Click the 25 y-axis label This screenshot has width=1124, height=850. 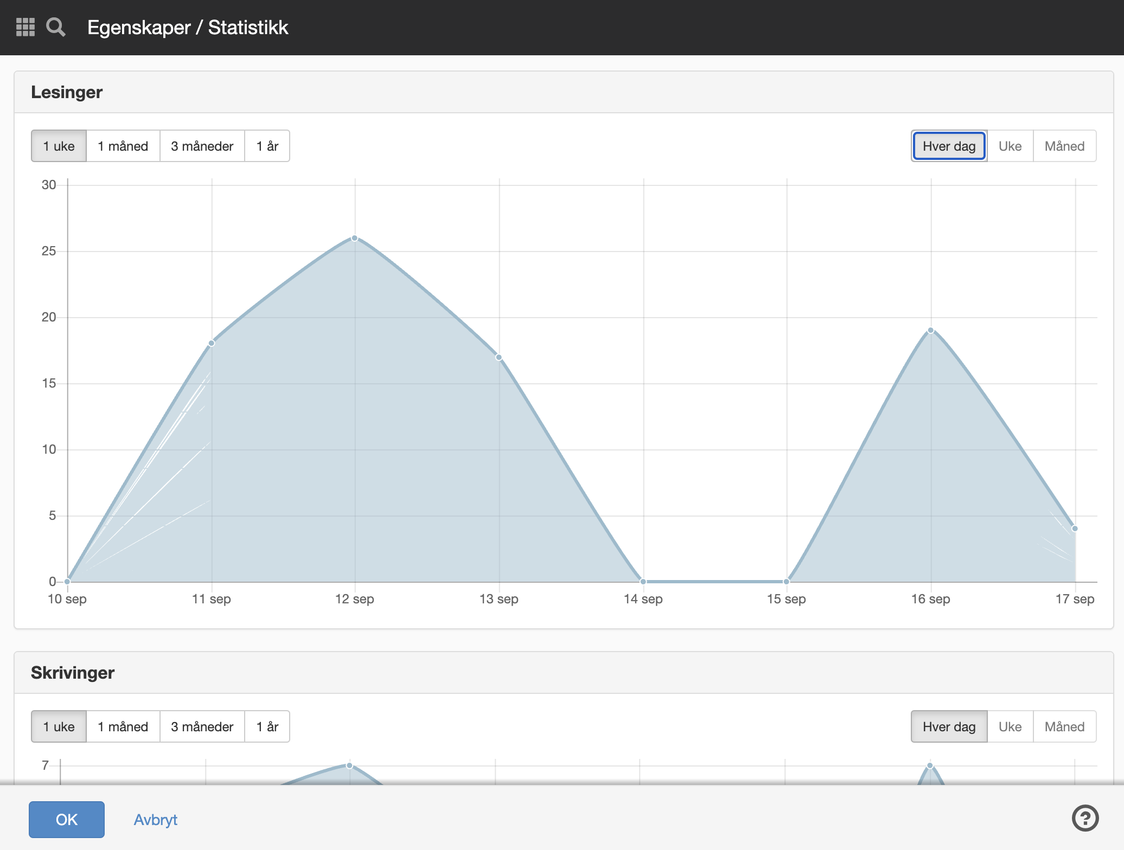click(49, 251)
